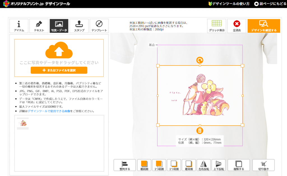Toggle グリッド表示 grid display

click(x=217, y=26)
